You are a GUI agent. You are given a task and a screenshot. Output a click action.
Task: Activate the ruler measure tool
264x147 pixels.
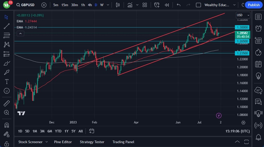[7, 103]
